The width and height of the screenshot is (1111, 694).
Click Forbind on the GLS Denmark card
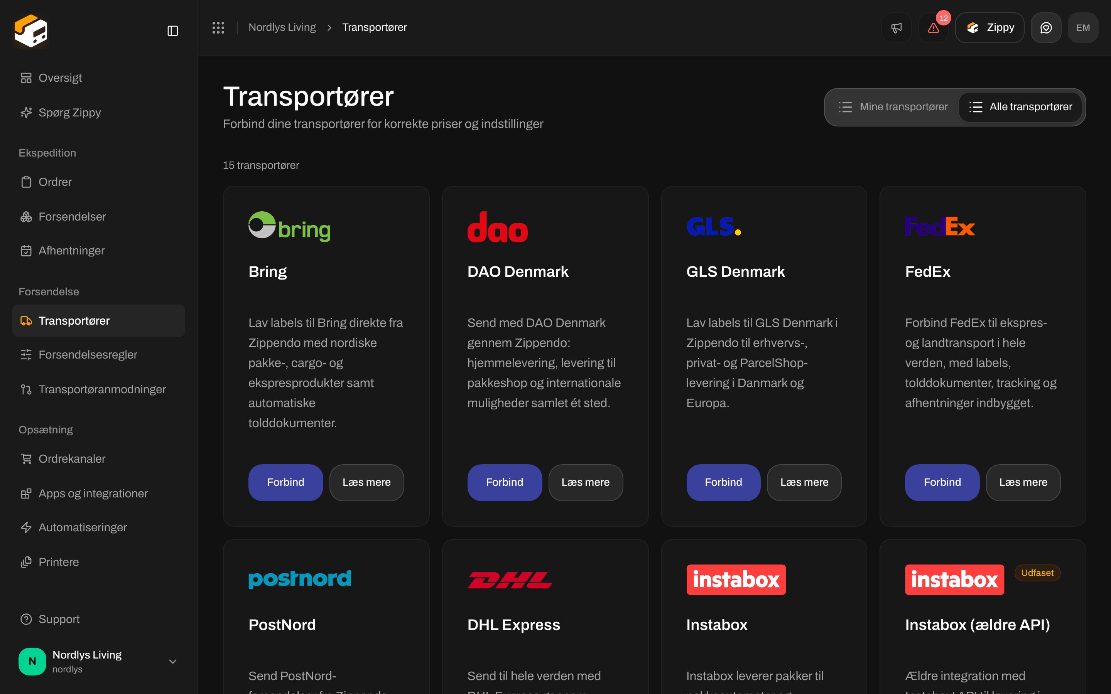[723, 482]
